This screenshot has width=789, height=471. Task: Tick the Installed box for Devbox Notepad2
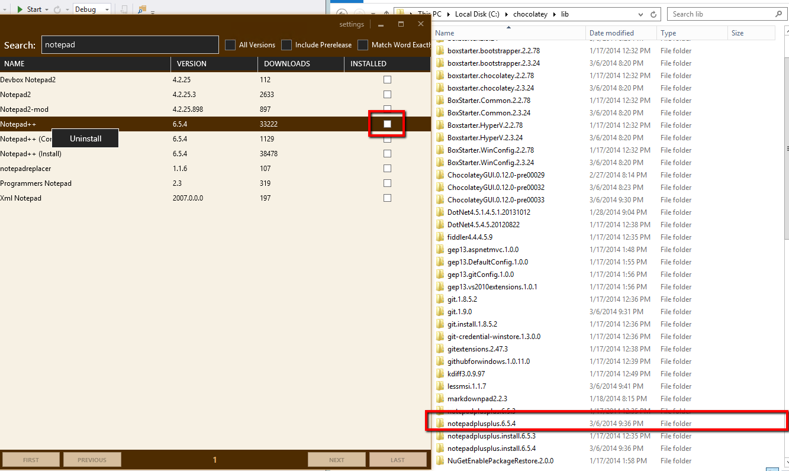(387, 80)
